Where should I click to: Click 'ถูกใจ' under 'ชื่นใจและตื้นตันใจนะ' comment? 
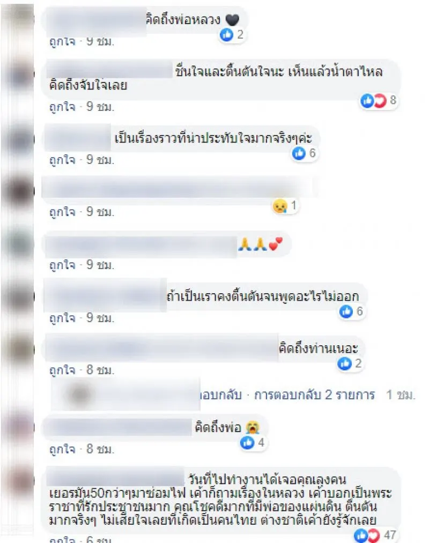62,107
